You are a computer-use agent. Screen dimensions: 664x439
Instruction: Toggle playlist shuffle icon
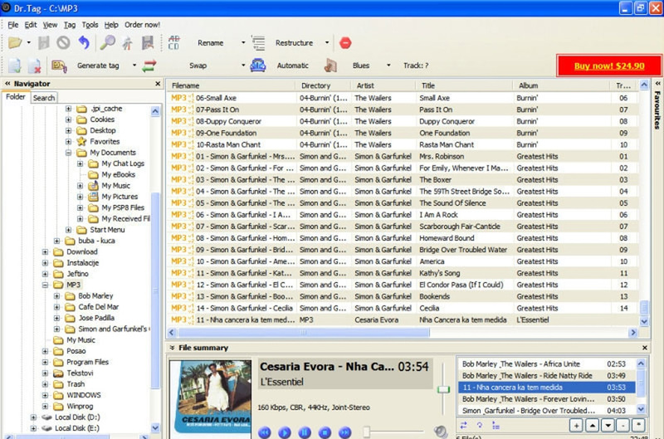click(464, 425)
